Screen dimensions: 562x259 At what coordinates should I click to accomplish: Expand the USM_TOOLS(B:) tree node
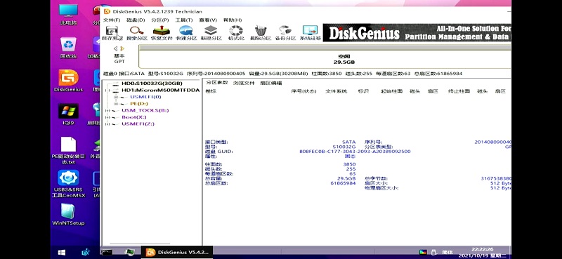pos(107,110)
